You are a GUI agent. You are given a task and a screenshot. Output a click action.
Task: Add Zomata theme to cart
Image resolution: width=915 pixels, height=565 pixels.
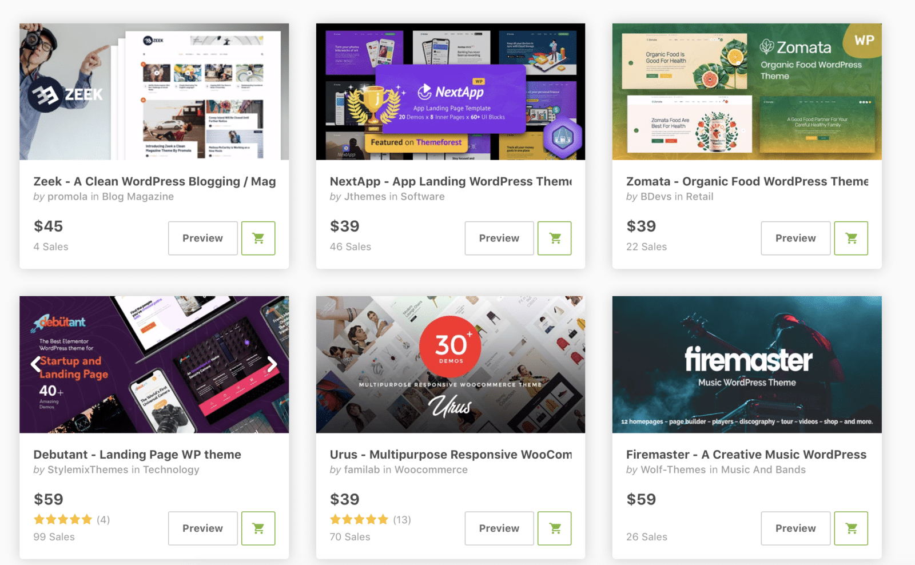pyautogui.click(x=851, y=238)
